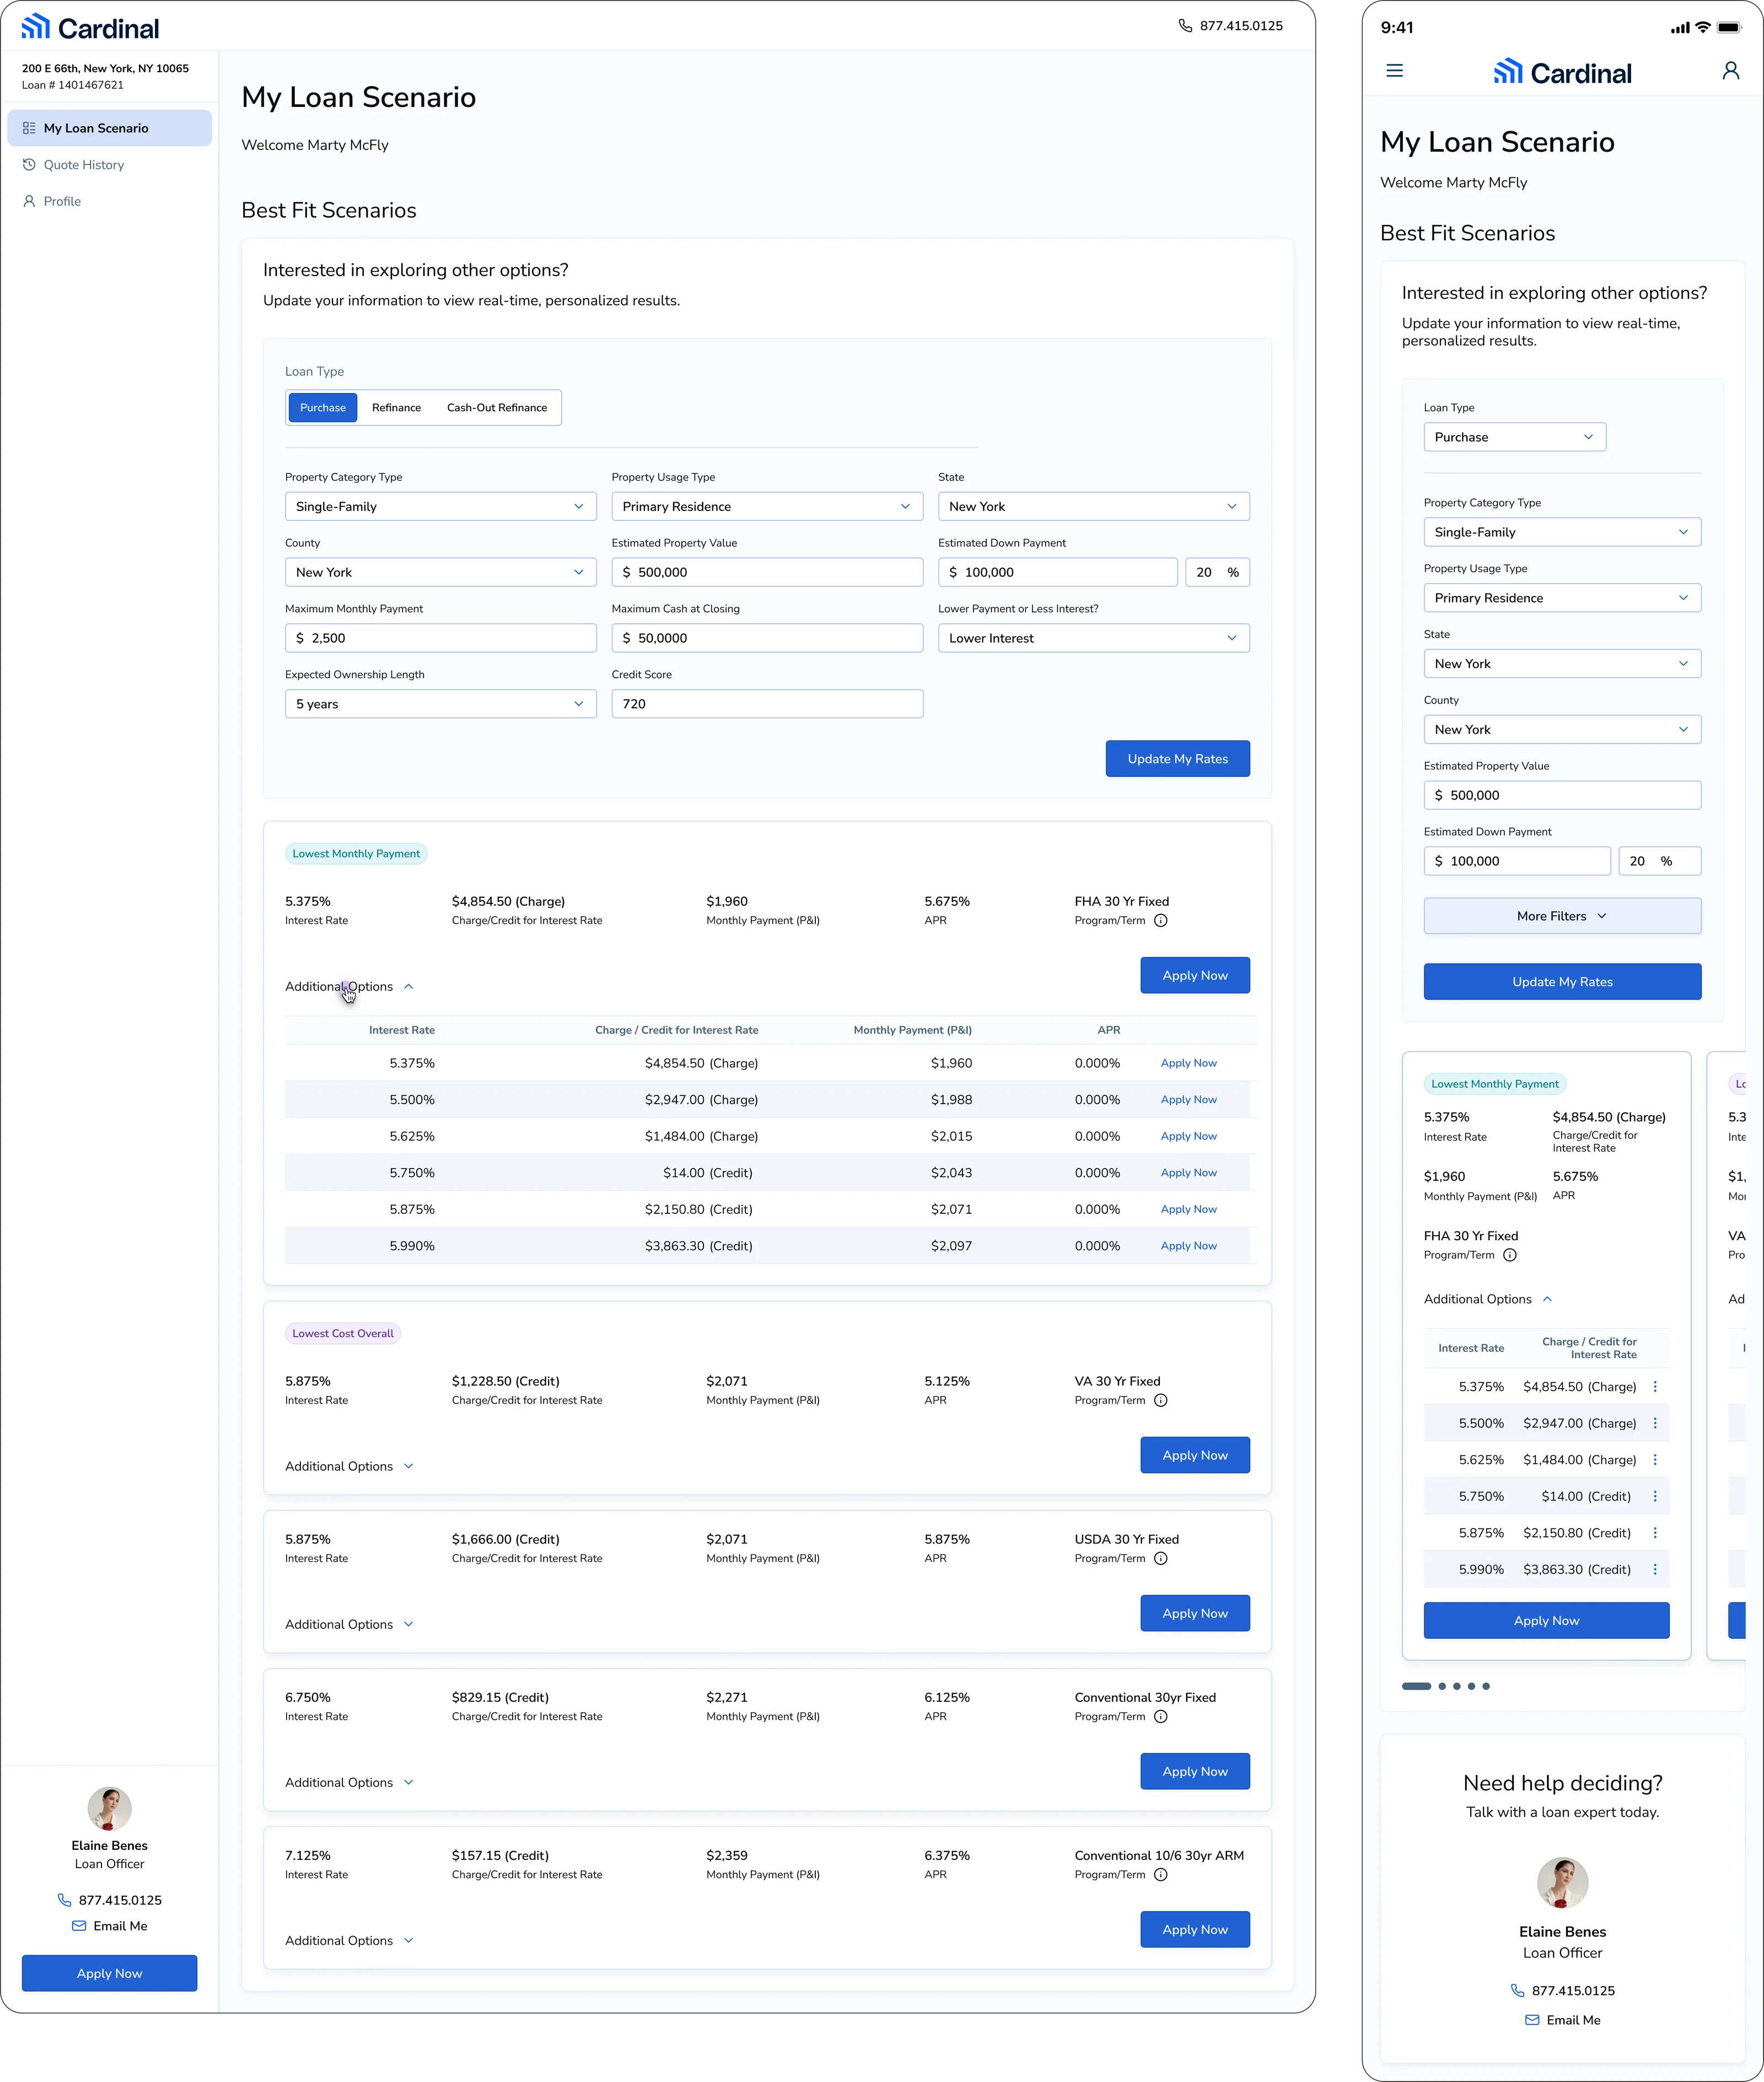Open kebab menu for mobile 5.750% row

[x=1655, y=1497]
